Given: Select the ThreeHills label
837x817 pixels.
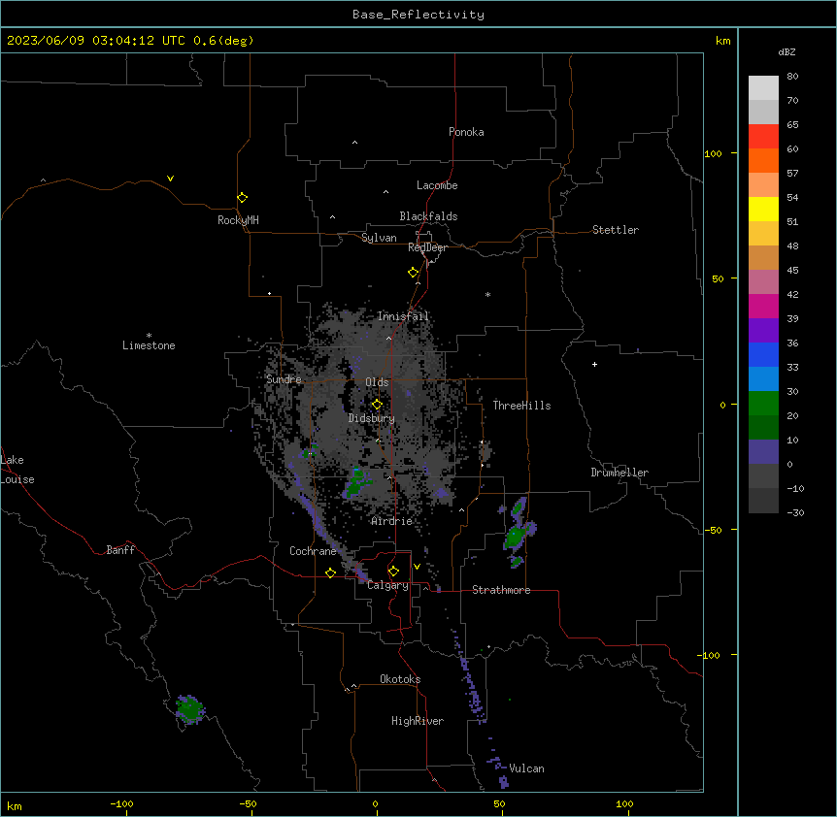Looking at the screenshot, I should point(521,406).
